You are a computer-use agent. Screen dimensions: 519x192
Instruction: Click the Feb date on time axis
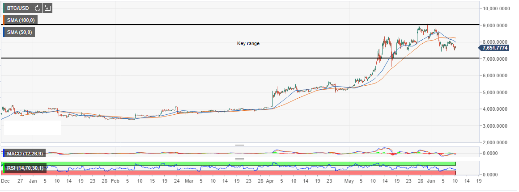[x=115, y=182]
